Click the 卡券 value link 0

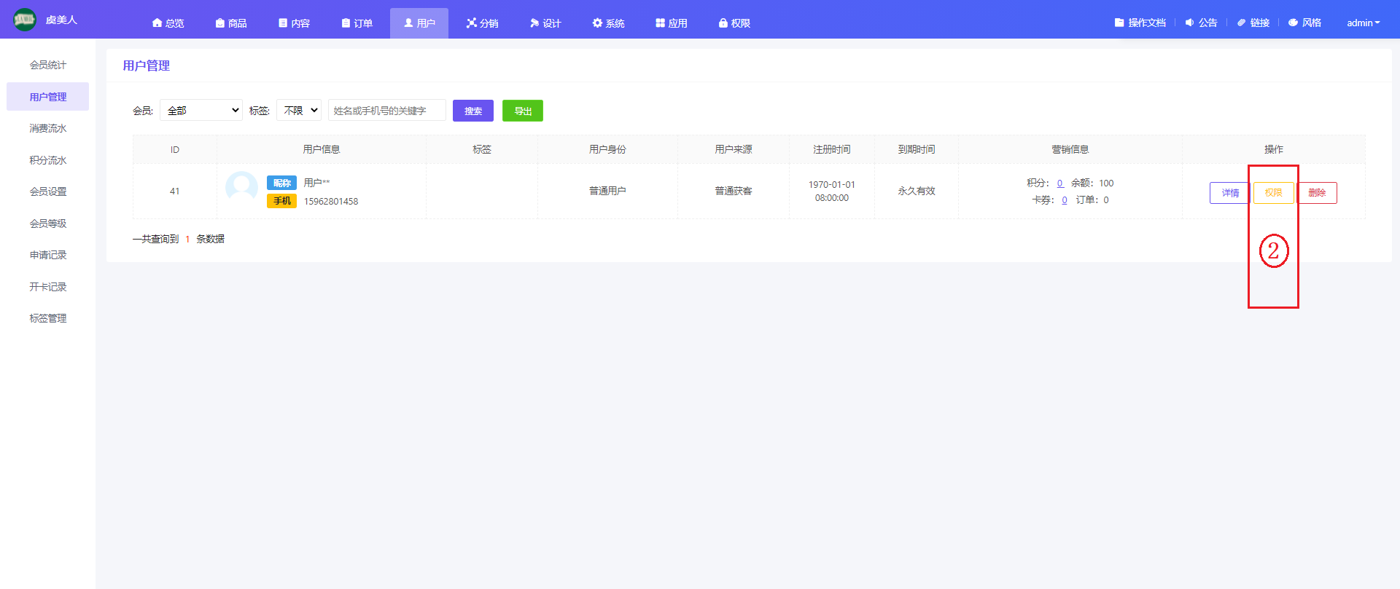1064,199
